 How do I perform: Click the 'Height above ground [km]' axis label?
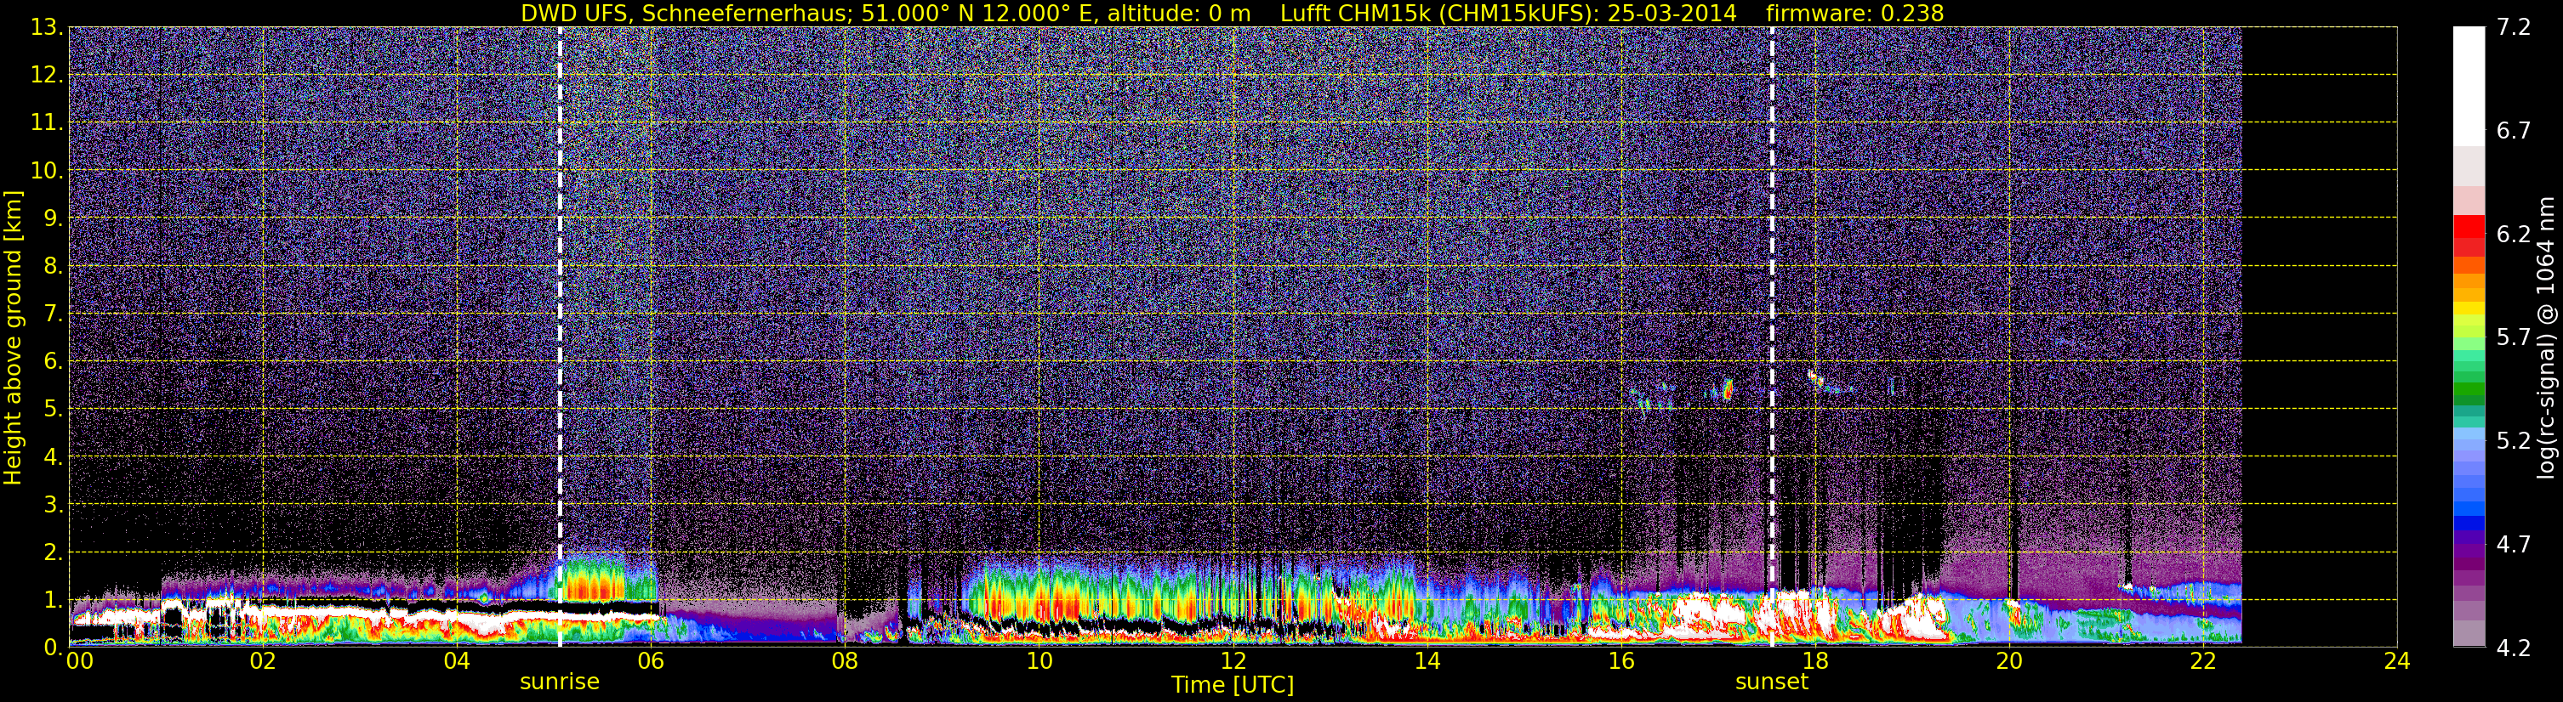(x=13, y=337)
